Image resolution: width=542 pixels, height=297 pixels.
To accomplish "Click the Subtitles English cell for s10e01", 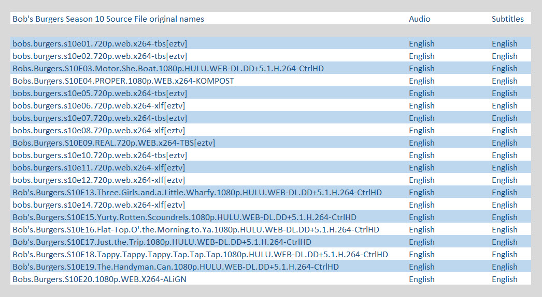I will [504, 44].
